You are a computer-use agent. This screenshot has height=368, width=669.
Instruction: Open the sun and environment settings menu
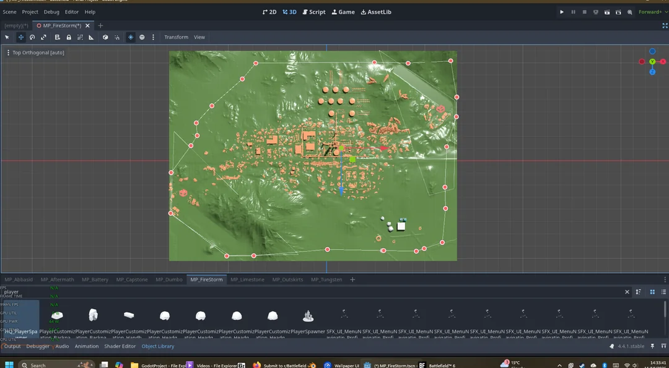point(153,37)
